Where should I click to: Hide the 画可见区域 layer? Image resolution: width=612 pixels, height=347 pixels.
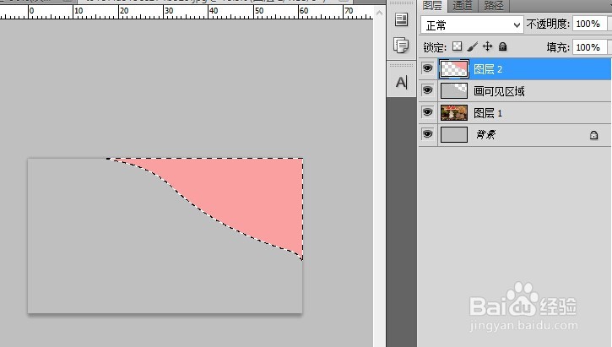pos(428,90)
